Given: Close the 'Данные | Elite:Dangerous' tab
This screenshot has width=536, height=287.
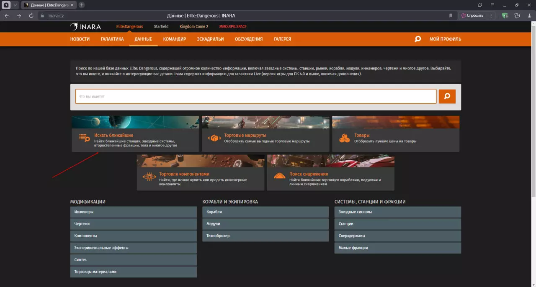Looking at the screenshot, I should point(72,5).
